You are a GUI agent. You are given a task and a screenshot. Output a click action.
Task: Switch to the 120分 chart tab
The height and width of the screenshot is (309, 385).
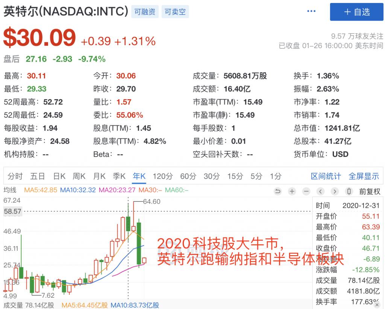tap(163, 176)
